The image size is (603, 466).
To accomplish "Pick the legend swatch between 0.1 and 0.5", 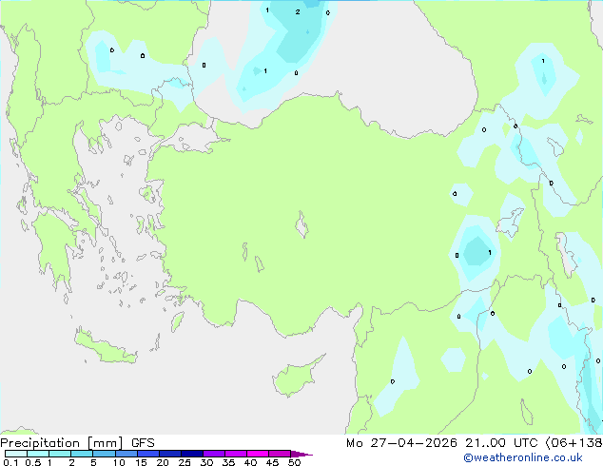I will click(x=16, y=454).
